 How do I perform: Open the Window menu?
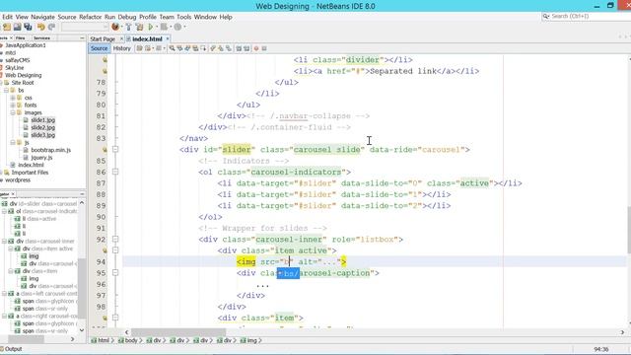[x=205, y=17]
